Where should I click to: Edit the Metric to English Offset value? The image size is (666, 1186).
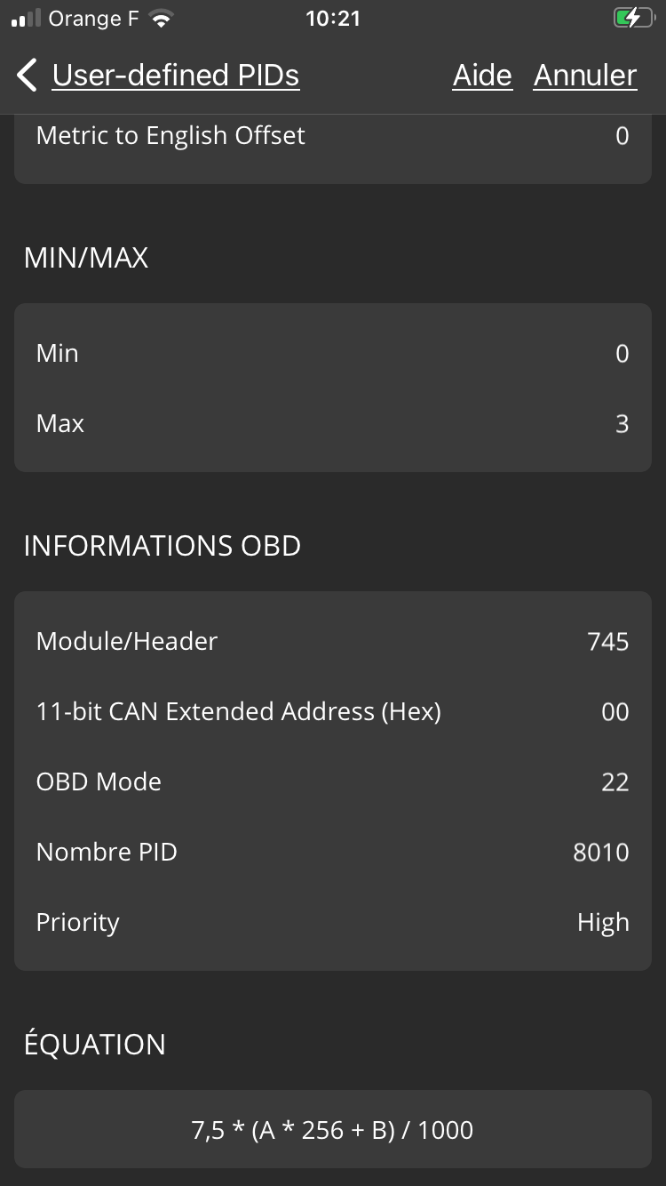point(333,136)
